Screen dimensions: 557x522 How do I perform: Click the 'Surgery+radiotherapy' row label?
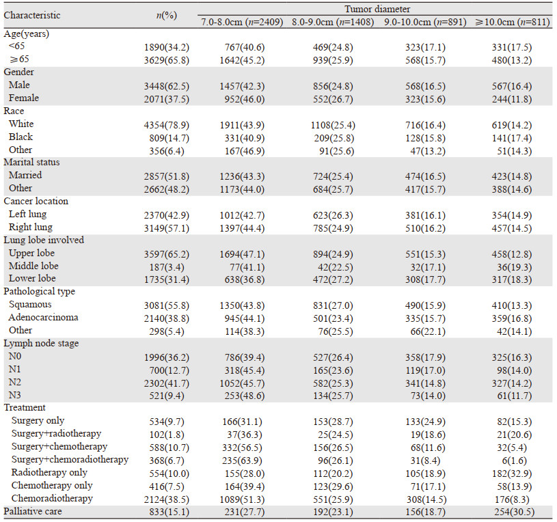click(x=55, y=433)
